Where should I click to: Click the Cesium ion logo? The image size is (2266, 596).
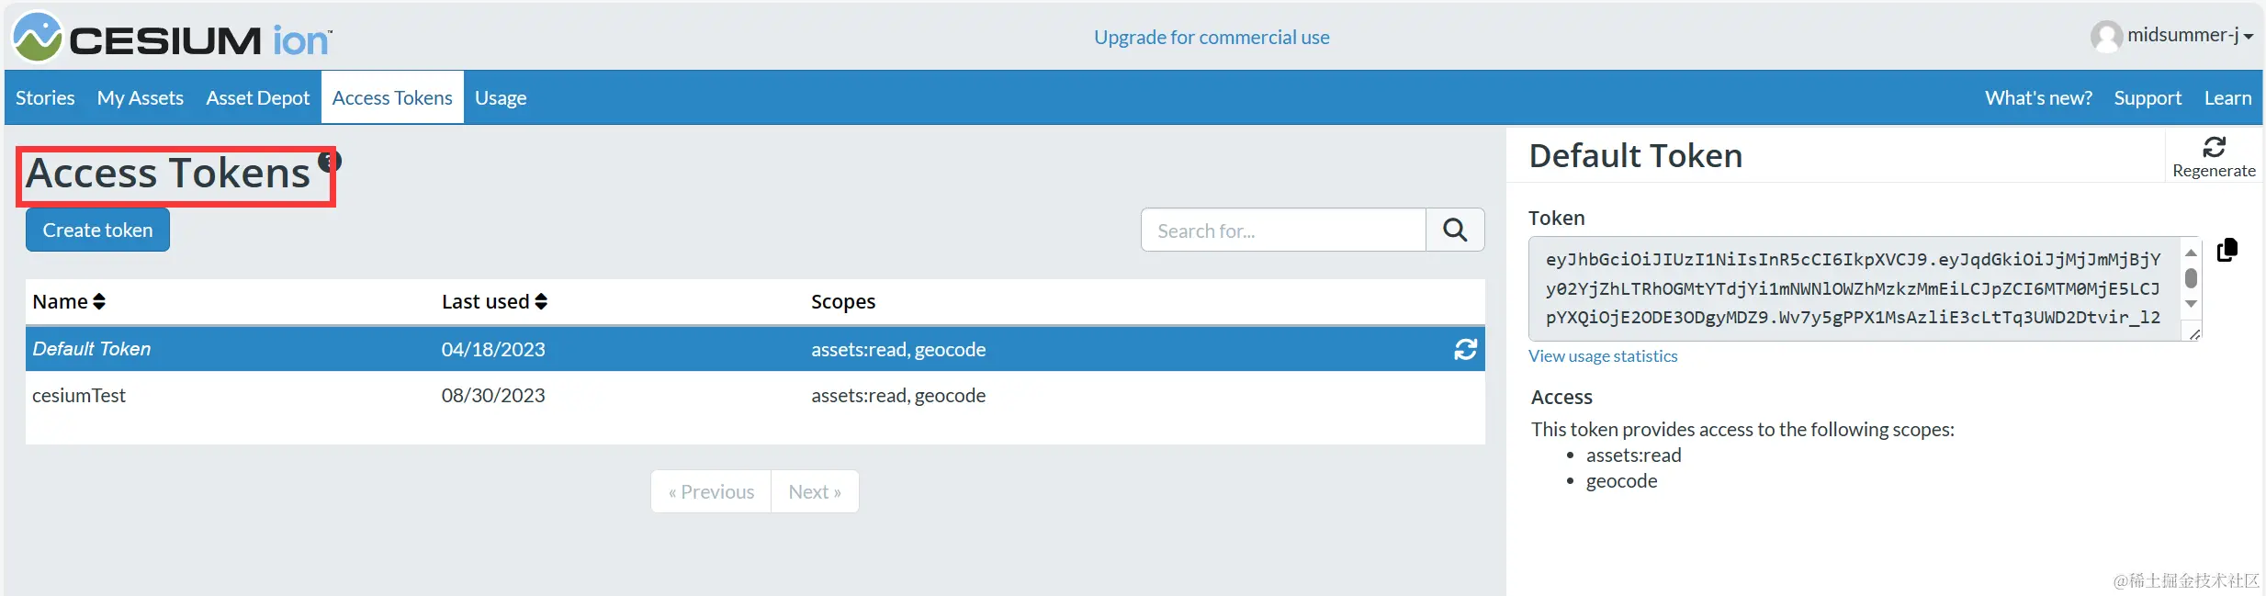[x=172, y=38]
